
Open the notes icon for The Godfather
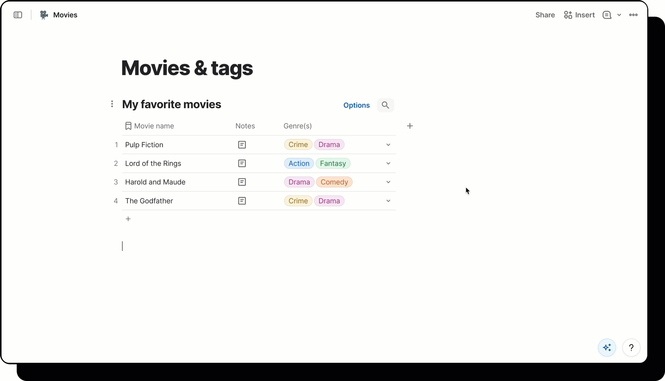(x=242, y=201)
